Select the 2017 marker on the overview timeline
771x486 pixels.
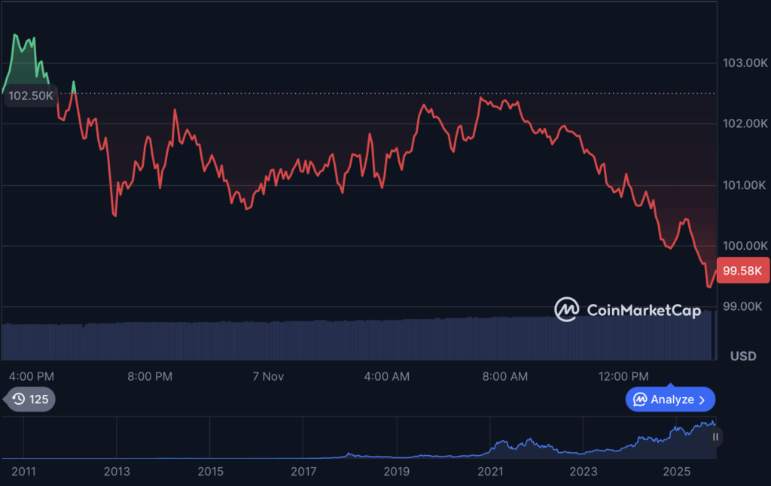coord(303,472)
